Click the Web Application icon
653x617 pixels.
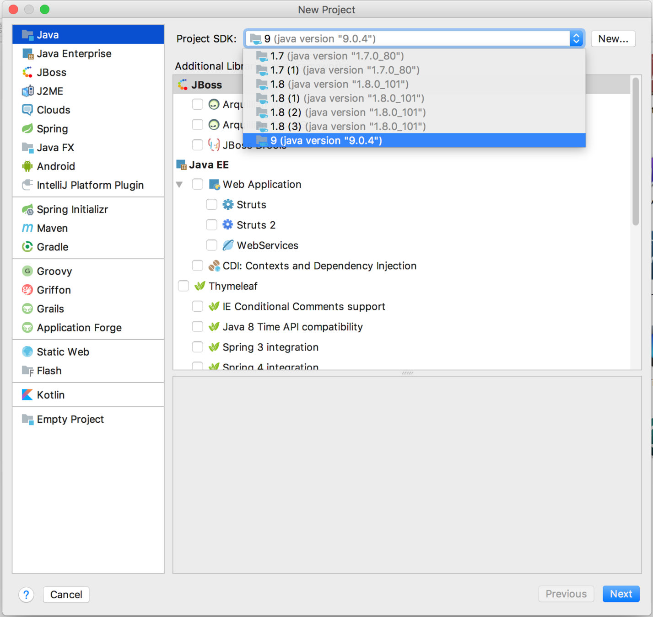pyautogui.click(x=214, y=185)
